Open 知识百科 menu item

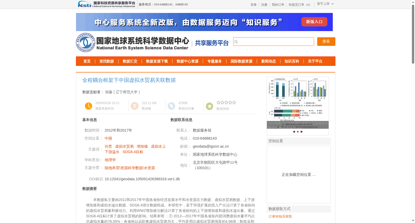point(292,61)
